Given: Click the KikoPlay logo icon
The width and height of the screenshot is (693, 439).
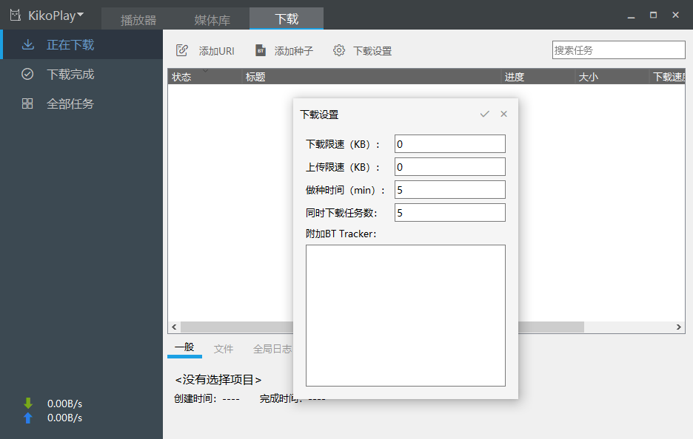Looking at the screenshot, I should [16, 16].
